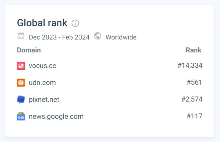
Task: Click the news.google.com favicon
Action: click(21, 116)
